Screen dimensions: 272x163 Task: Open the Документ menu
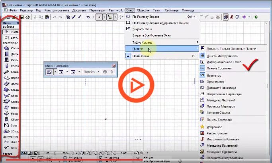point(79,10)
